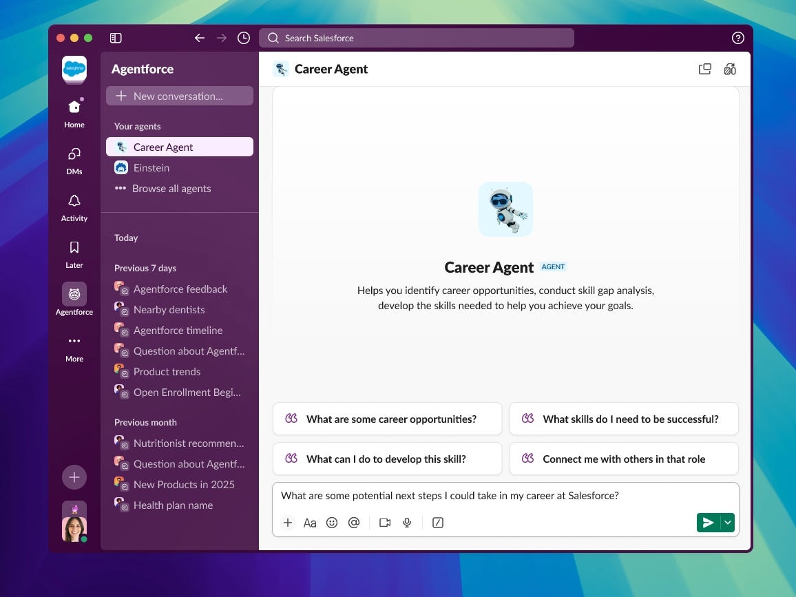
Task: Open send options dropdown arrow
Action: click(x=727, y=523)
